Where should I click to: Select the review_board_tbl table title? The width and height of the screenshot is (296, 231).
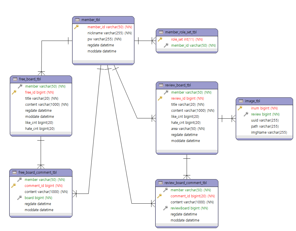tap(178, 85)
